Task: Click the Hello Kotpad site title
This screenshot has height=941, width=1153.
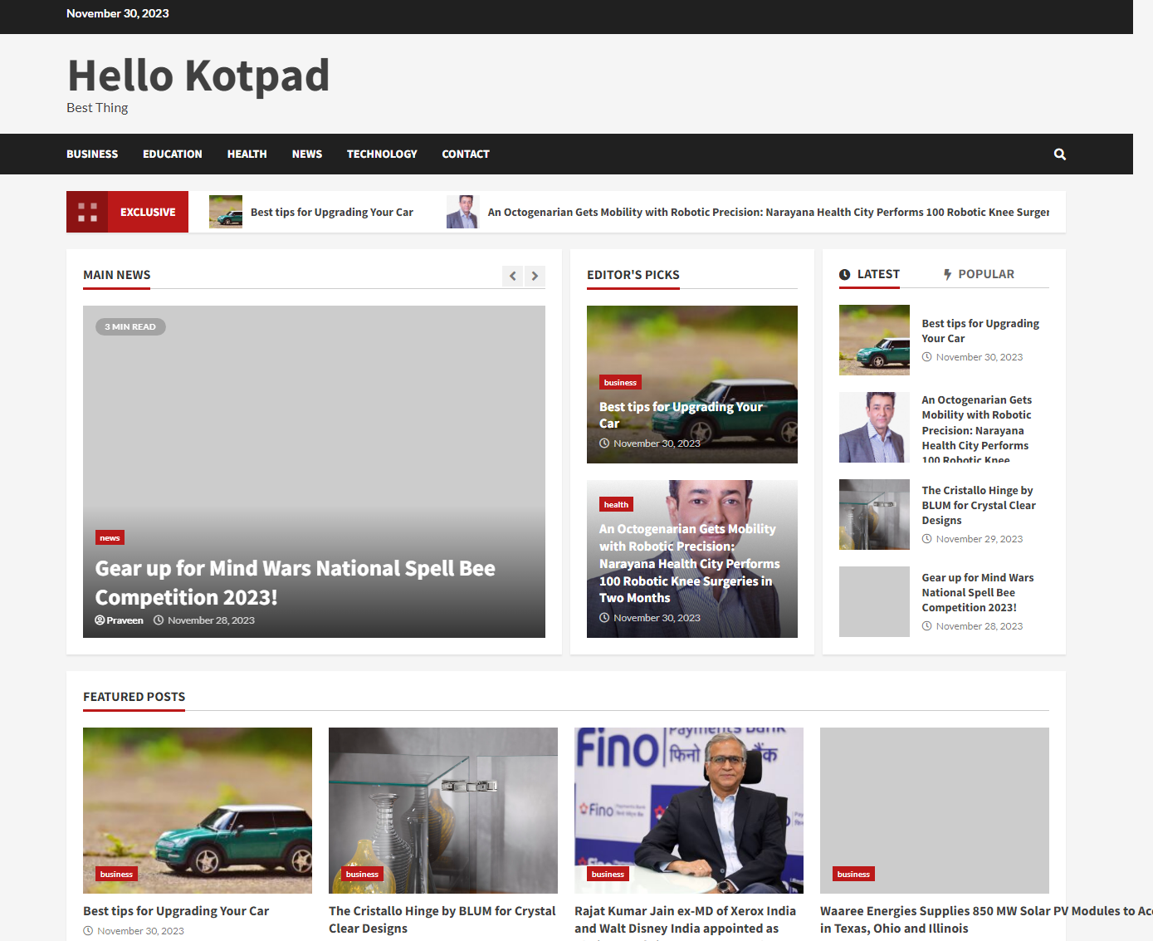Action: [x=198, y=76]
